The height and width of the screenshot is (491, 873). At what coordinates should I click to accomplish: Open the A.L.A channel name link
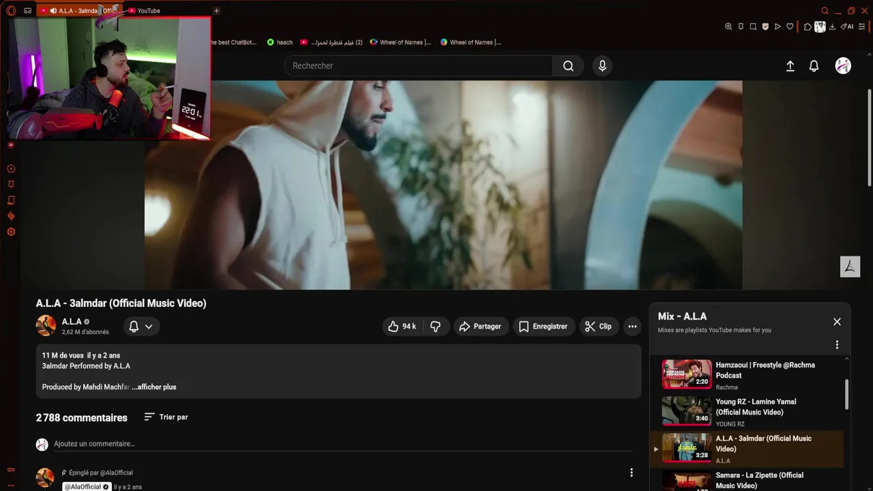pyautogui.click(x=72, y=321)
